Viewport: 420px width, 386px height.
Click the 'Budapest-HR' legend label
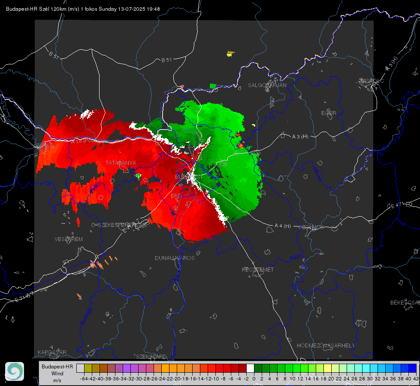(57, 366)
